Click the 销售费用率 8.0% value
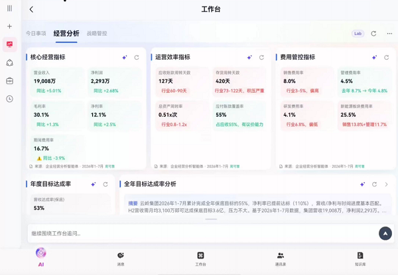 tap(290, 81)
